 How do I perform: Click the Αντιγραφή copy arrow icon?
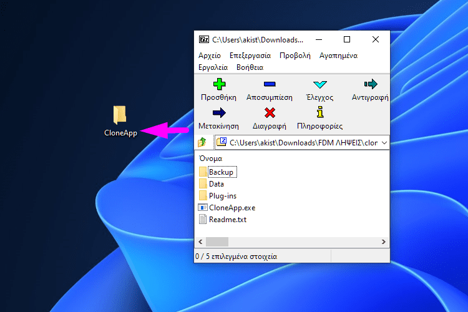click(x=371, y=84)
